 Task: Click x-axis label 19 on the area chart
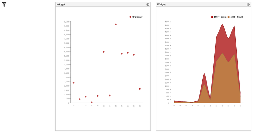coord(241,105)
